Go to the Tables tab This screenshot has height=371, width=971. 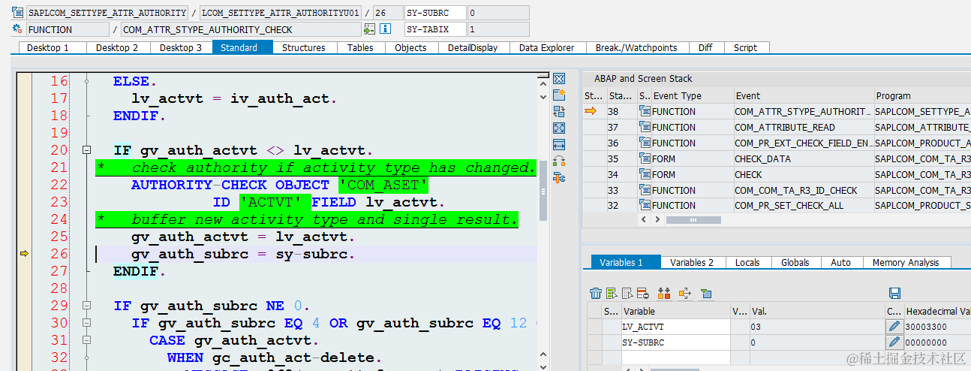click(x=360, y=47)
